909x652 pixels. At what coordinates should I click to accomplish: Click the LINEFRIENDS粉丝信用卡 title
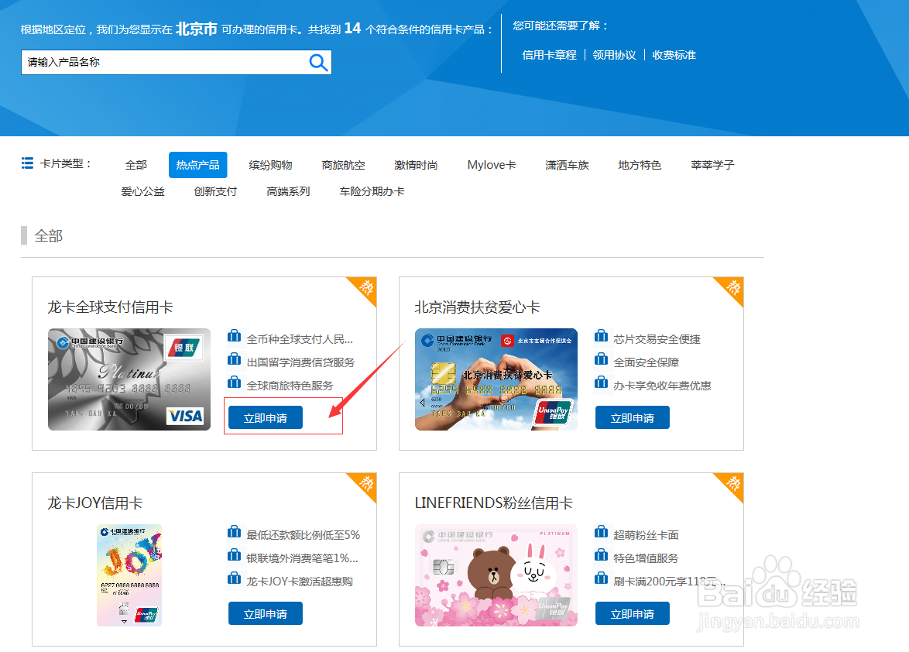tap(493, 503)
